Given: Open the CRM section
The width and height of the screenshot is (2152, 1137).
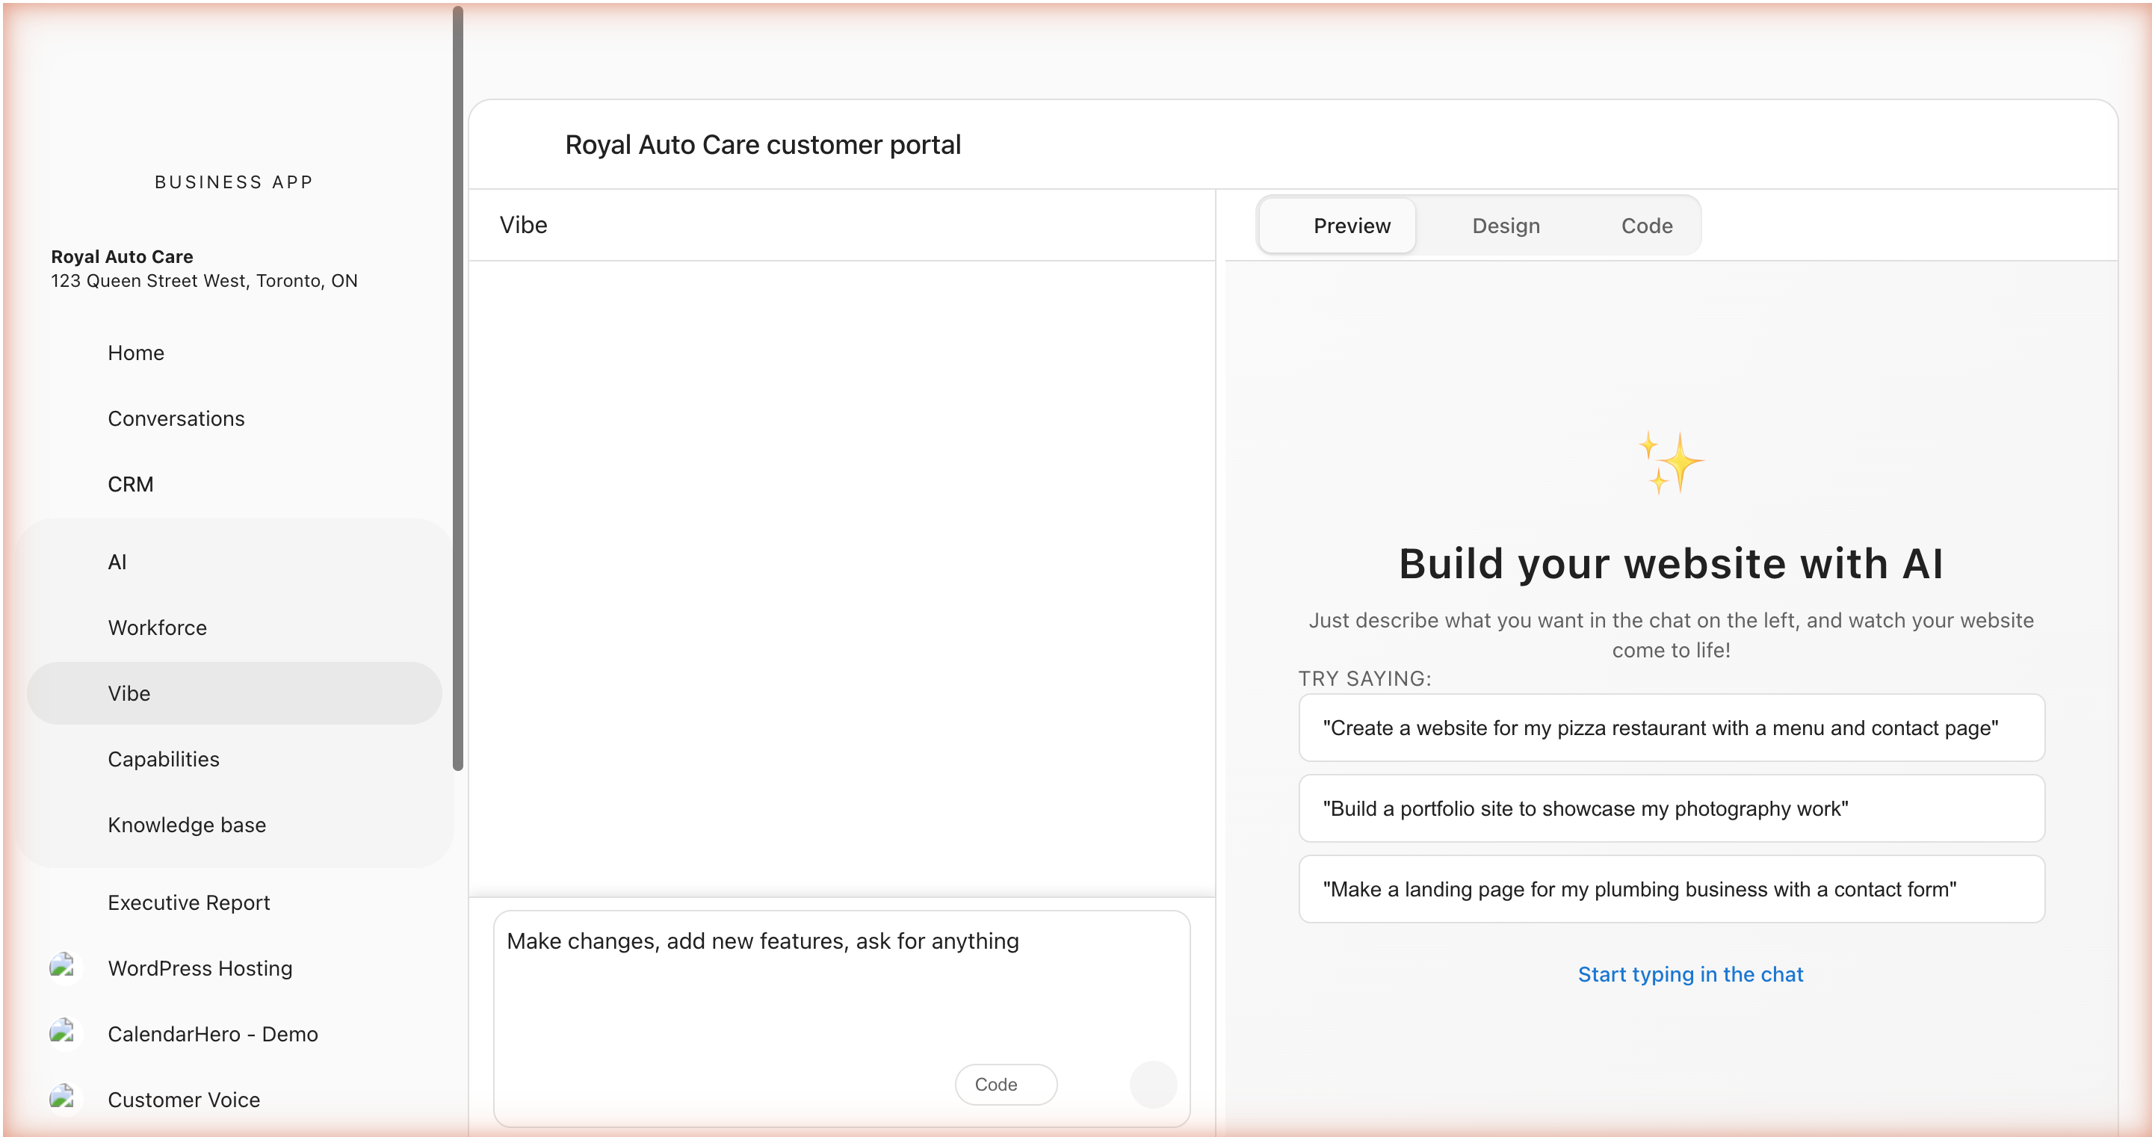Looking at the screenshot, I should pyautogui.click(x=130, y=483).
